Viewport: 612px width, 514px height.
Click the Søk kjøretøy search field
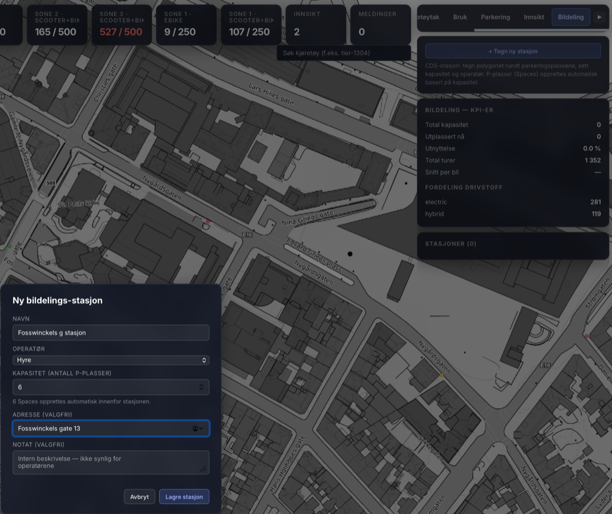coord(344,53)
